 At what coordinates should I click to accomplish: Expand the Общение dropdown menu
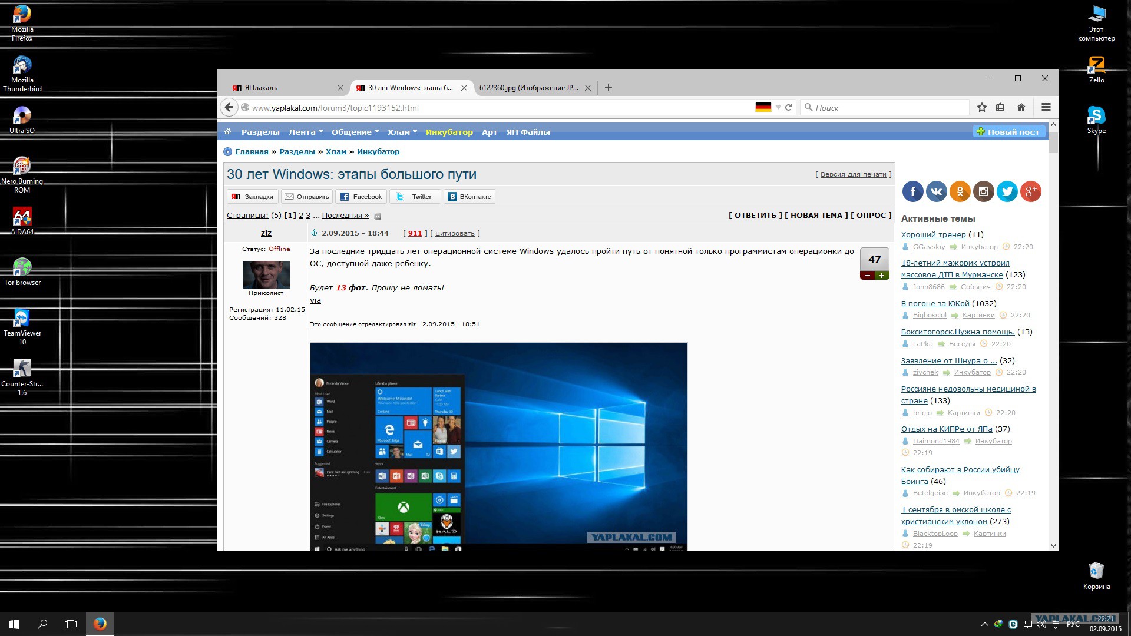click(x=355, y=132)
